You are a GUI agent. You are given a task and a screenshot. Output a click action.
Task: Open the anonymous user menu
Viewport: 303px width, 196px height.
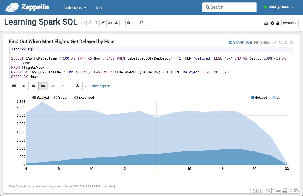pyautogui.click(x=279, y=7)
